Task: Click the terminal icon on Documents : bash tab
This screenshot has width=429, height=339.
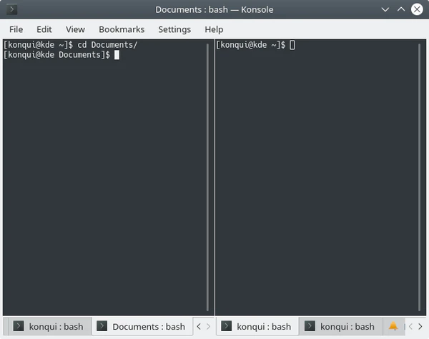Action: 102,326
